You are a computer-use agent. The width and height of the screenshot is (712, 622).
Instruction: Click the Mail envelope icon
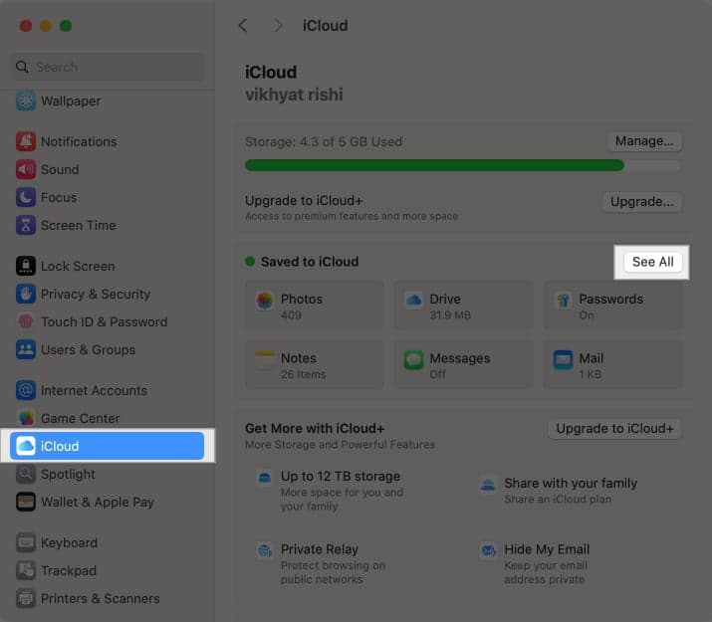click(563, 360)
